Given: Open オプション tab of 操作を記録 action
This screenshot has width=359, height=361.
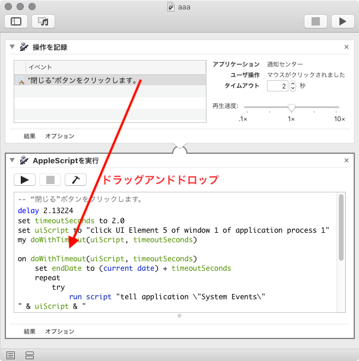Looking at the screenshot, I should 59,136.
